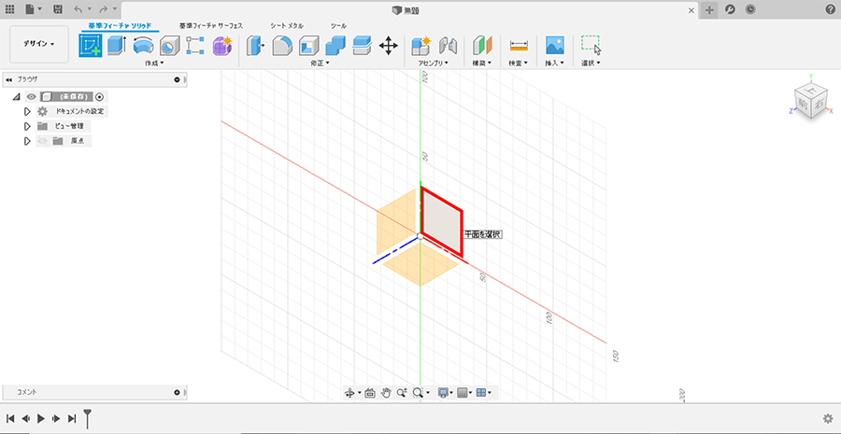Toggle visibility of the 原点 folder
This screenshot has width=841, height=434.
point(42,141)
